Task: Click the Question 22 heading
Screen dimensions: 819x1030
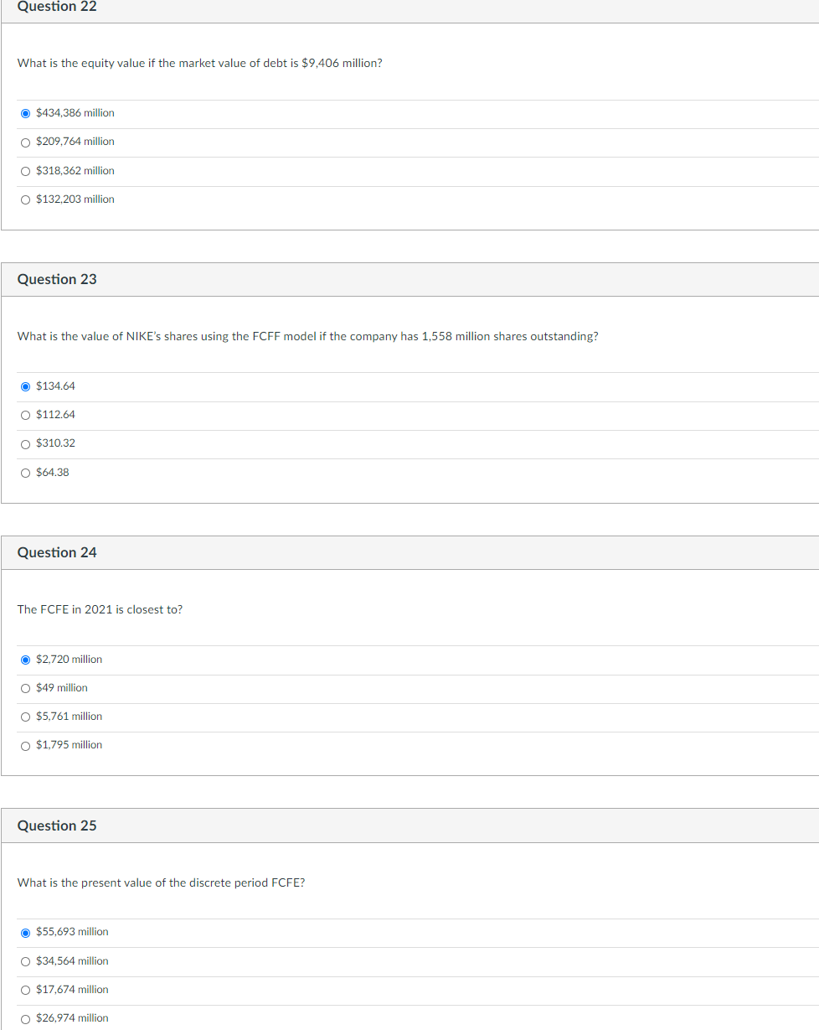Action: (57, 7)
